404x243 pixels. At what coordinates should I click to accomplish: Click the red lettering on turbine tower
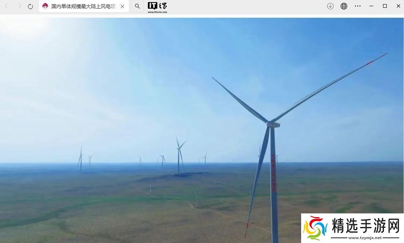point(274,173)
